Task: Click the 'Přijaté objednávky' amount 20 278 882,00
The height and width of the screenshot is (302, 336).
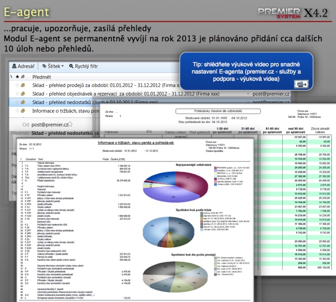Action: coord(124,180)
